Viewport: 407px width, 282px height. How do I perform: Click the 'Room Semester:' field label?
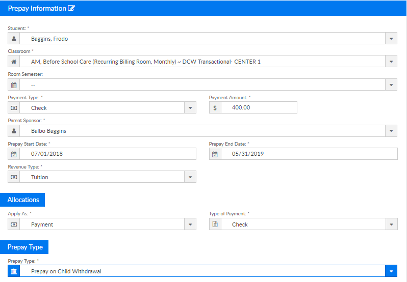click(x=26, y=74)
